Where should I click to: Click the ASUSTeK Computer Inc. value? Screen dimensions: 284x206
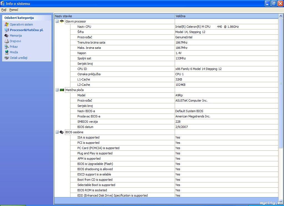click(x=191, y=101)
